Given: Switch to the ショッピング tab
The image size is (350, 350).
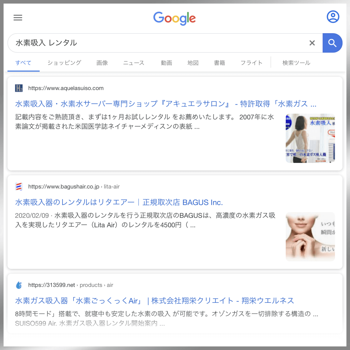Looking at the screenshot, I should coord(64,63).
